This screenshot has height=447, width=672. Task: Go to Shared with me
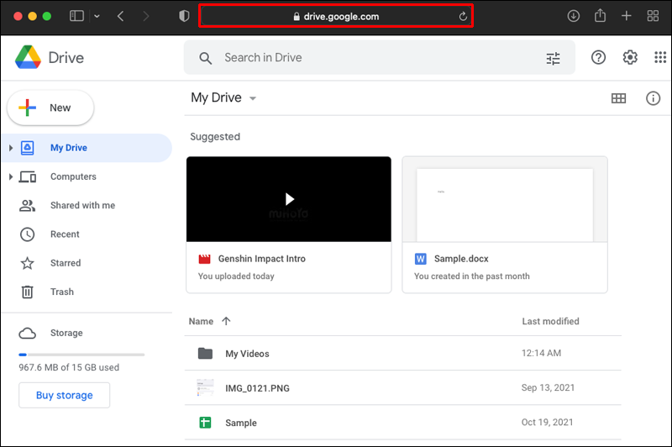point(82,205)
